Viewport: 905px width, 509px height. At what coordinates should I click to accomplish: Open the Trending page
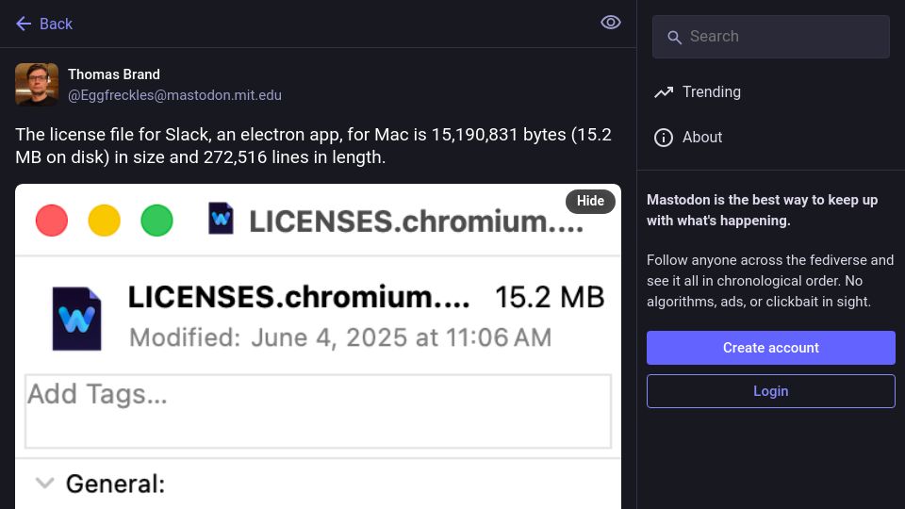[x=698, y=91]
